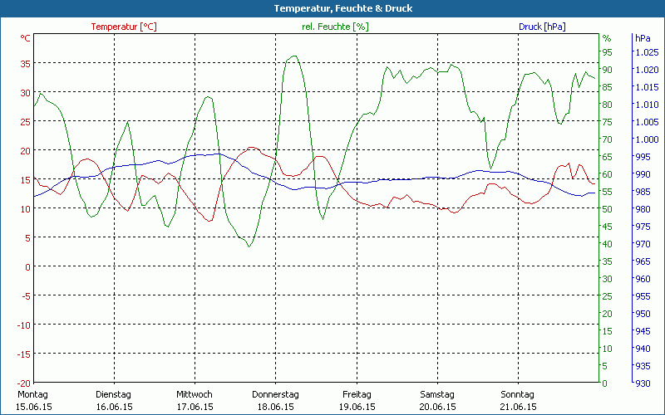
Task: Select the 'Donnerstag' day label
Action: click(x=275, y=394)
